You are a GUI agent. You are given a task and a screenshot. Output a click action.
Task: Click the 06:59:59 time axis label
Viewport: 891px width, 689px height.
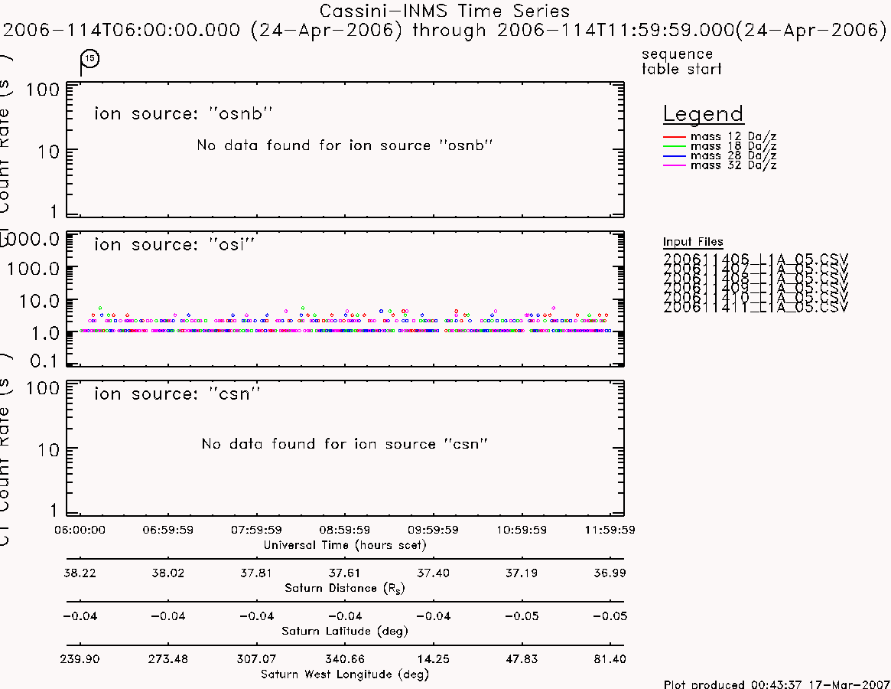[167, 530]
